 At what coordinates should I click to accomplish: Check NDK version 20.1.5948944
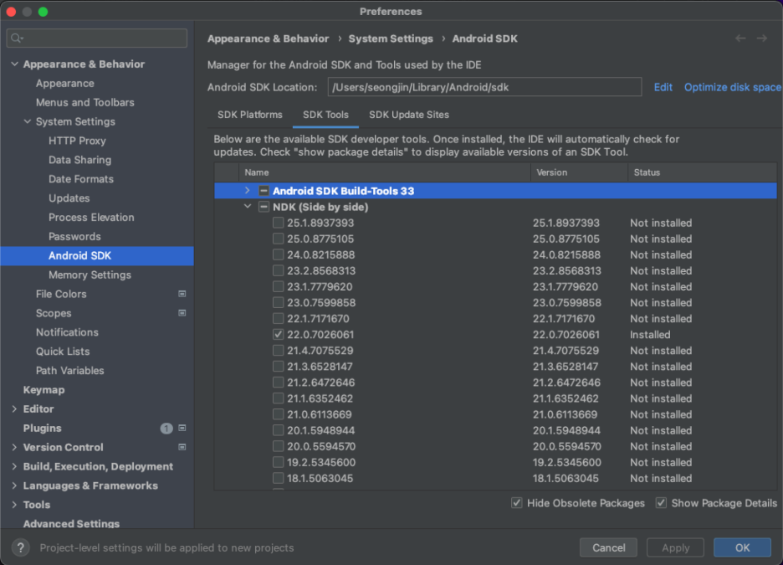[278, 430]
